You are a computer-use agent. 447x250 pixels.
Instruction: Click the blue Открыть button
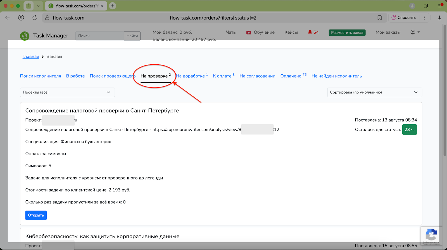[x=36, y=215]
